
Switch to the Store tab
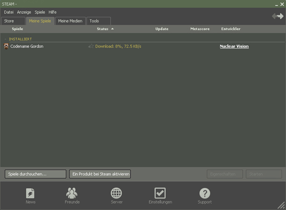point(13,21)
